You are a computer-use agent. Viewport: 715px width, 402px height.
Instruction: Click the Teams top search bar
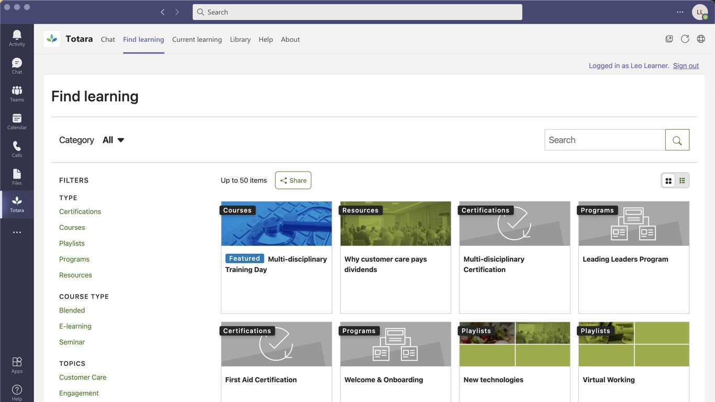tap(357, 12)
